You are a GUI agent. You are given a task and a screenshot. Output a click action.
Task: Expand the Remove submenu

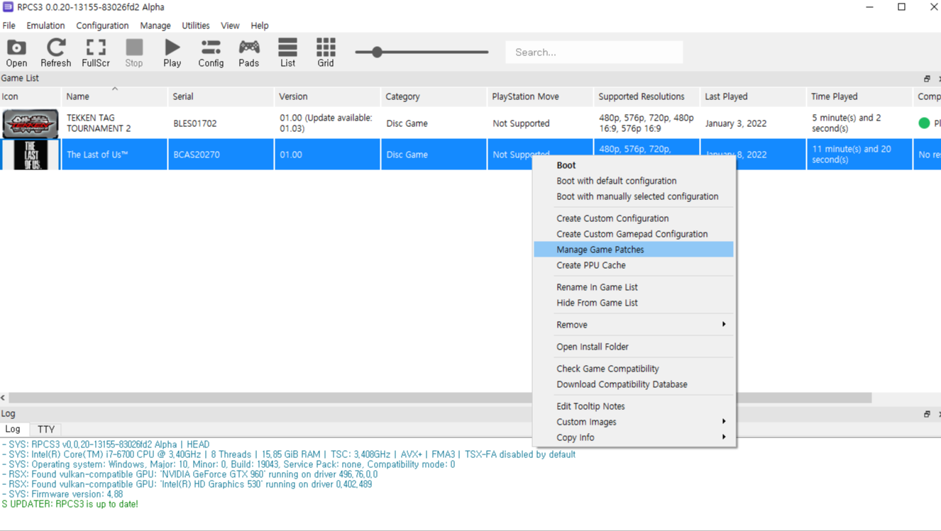pyautogui.click(x=634, y=325)
